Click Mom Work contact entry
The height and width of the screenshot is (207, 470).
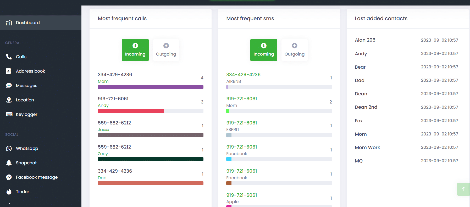[367, 148]
